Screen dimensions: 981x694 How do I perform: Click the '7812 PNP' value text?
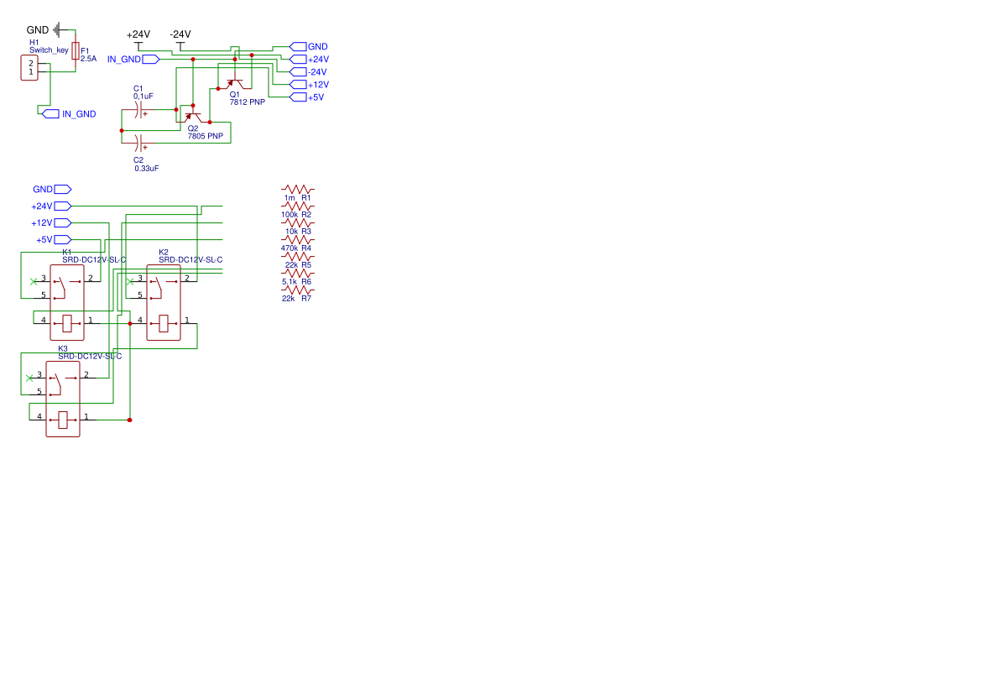tap(247, 102)
